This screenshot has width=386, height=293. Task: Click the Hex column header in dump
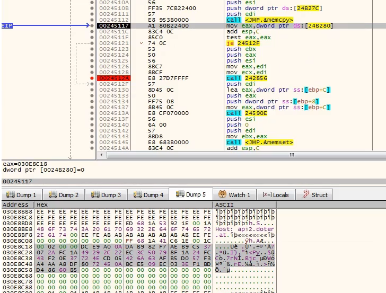coord(42,205)
